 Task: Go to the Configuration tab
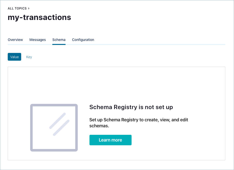(x=83, y=40)
